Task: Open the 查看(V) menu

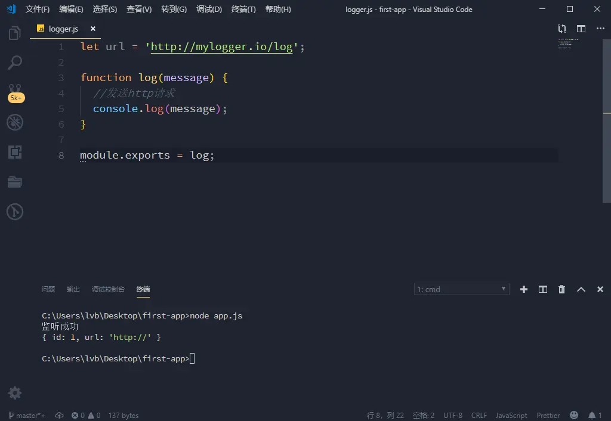Action: click(139, 10)
